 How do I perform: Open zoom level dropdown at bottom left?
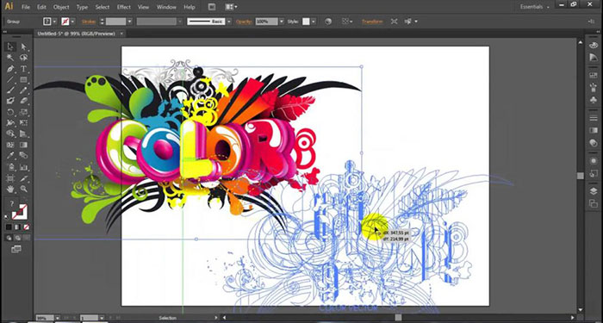pyautogui.click(x=58, y=318)
